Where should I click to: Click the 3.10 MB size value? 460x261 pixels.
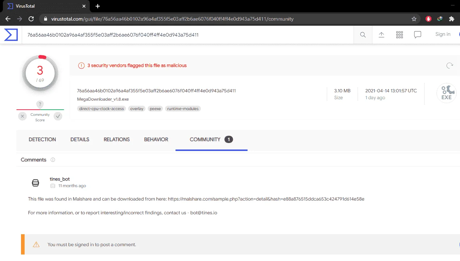point(342,91)
